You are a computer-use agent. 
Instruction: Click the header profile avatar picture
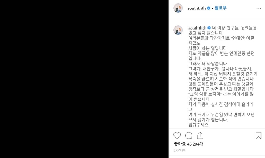[x=178, y=8]
